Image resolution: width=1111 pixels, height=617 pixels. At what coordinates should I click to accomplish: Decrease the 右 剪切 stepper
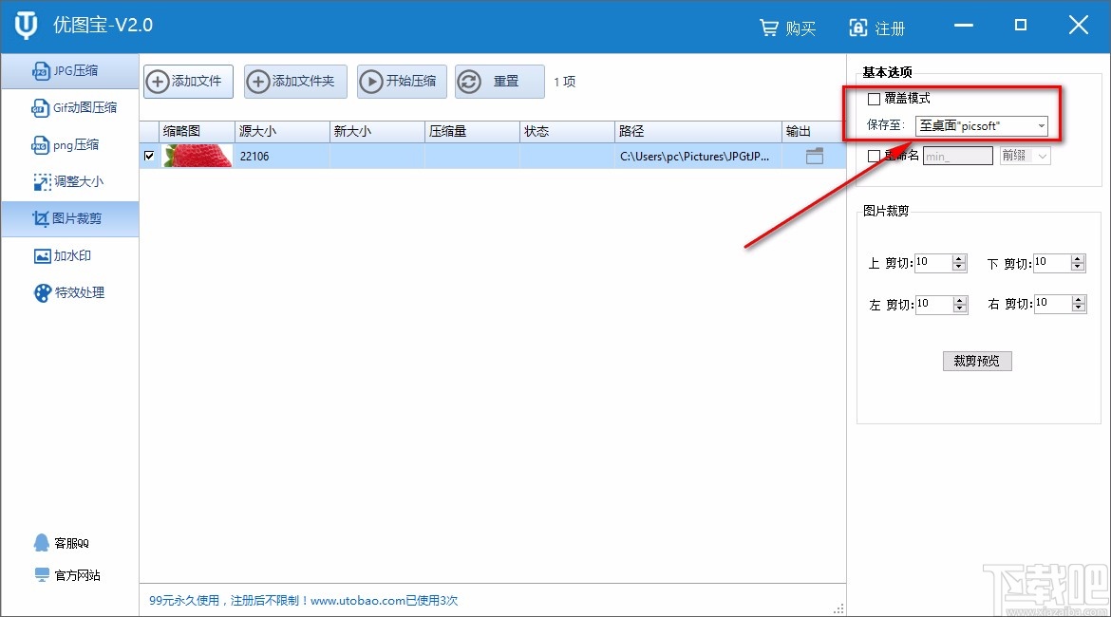click(1079, 308)
